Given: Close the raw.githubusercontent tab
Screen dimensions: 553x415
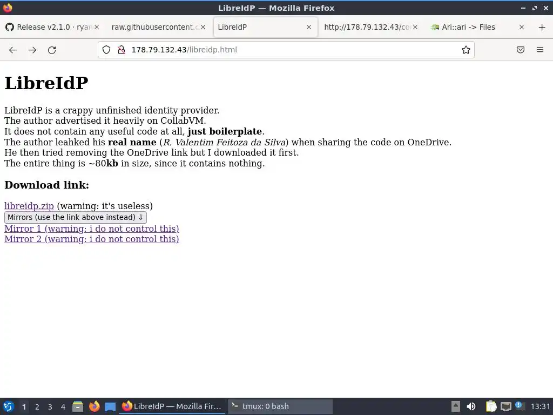Looking at the screenshot, I should click(203, 27).
